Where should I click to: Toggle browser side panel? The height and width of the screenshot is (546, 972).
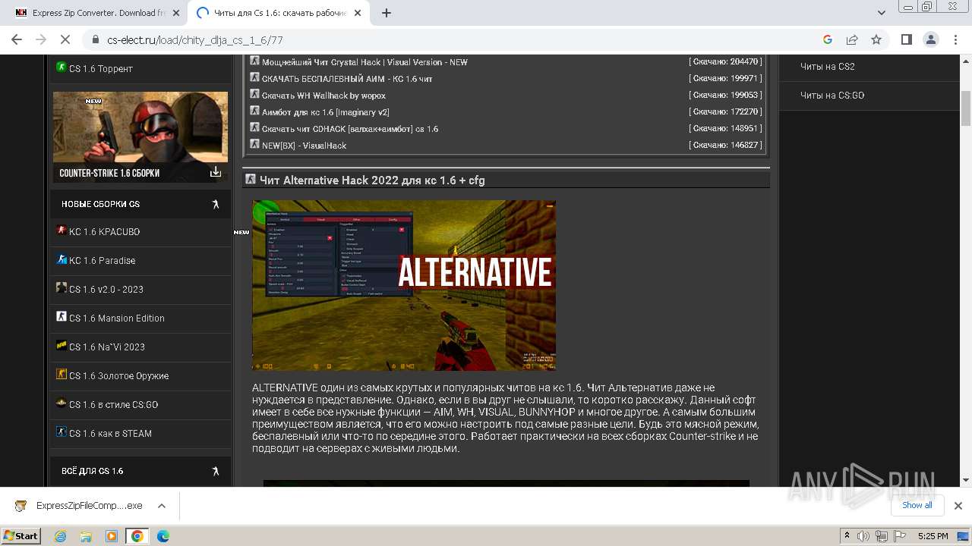(906, 39)
